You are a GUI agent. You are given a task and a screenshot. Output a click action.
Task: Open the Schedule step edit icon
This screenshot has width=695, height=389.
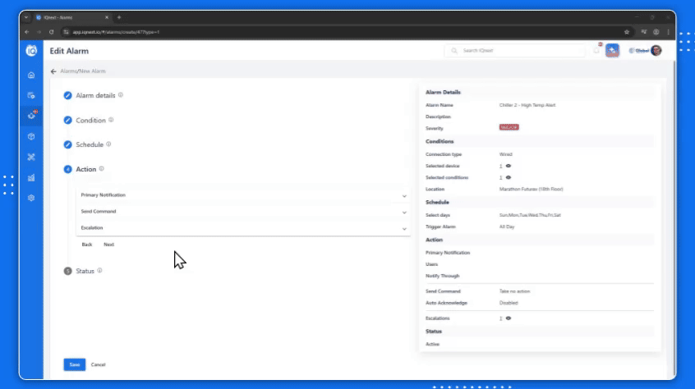click(68, 144)
